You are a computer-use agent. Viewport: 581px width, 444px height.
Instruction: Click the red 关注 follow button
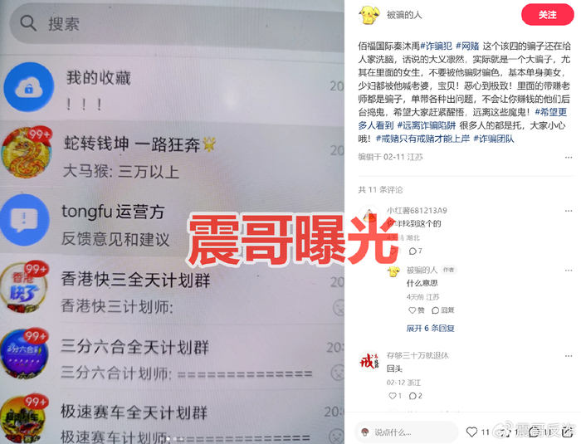tap(547, 15)
